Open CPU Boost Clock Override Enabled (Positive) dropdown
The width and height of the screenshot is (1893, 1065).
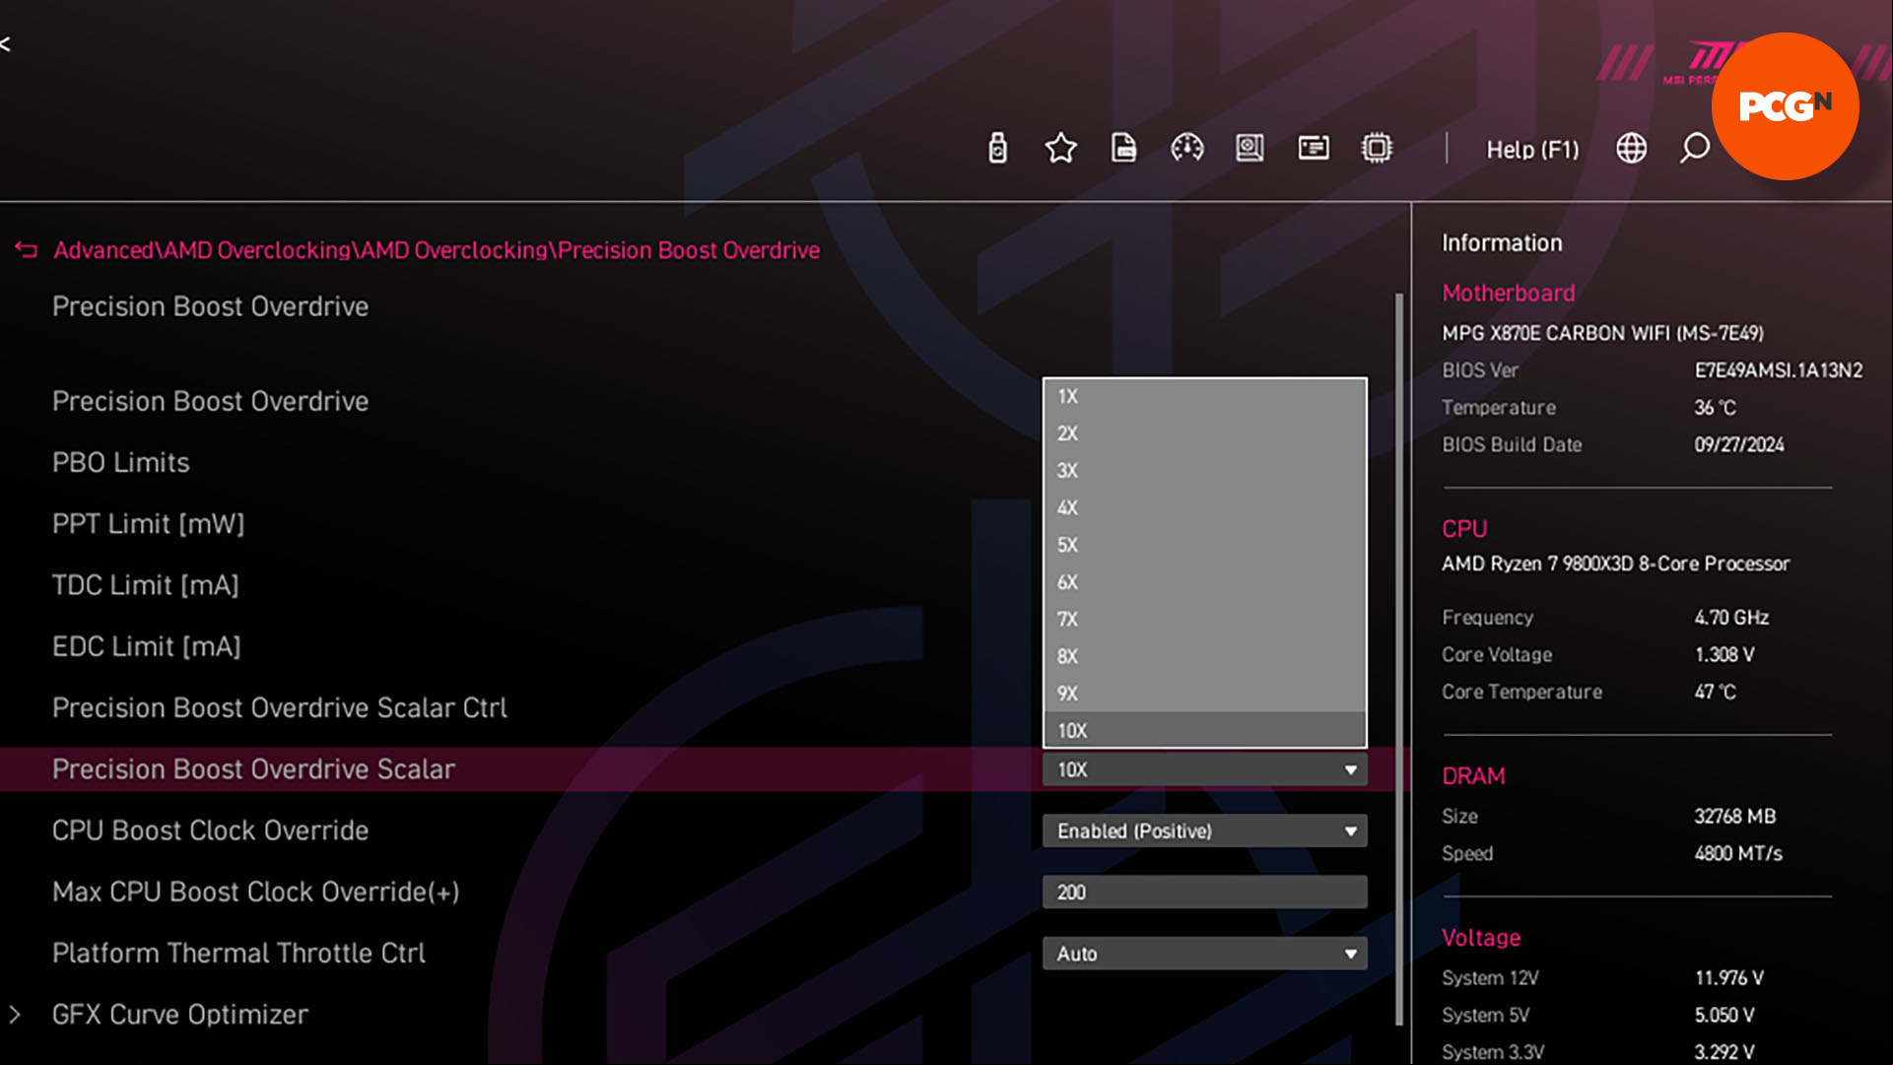click(1204, 831)
